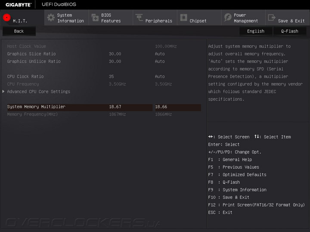310x232 pixels.
Task: Go to Power Management tab
Action: coord(243,18)
